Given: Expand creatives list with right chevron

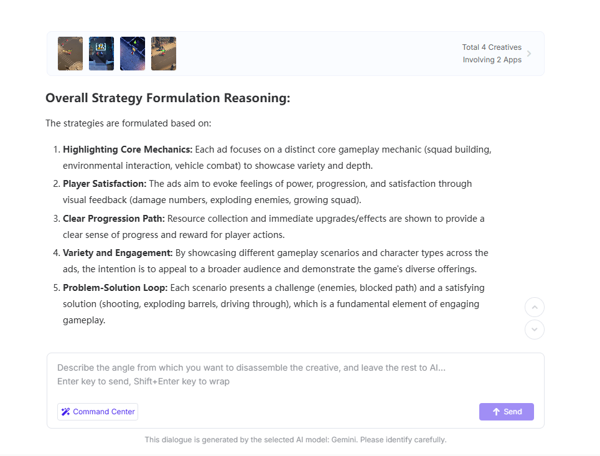Looking at the screenshot, I should 529,54.
